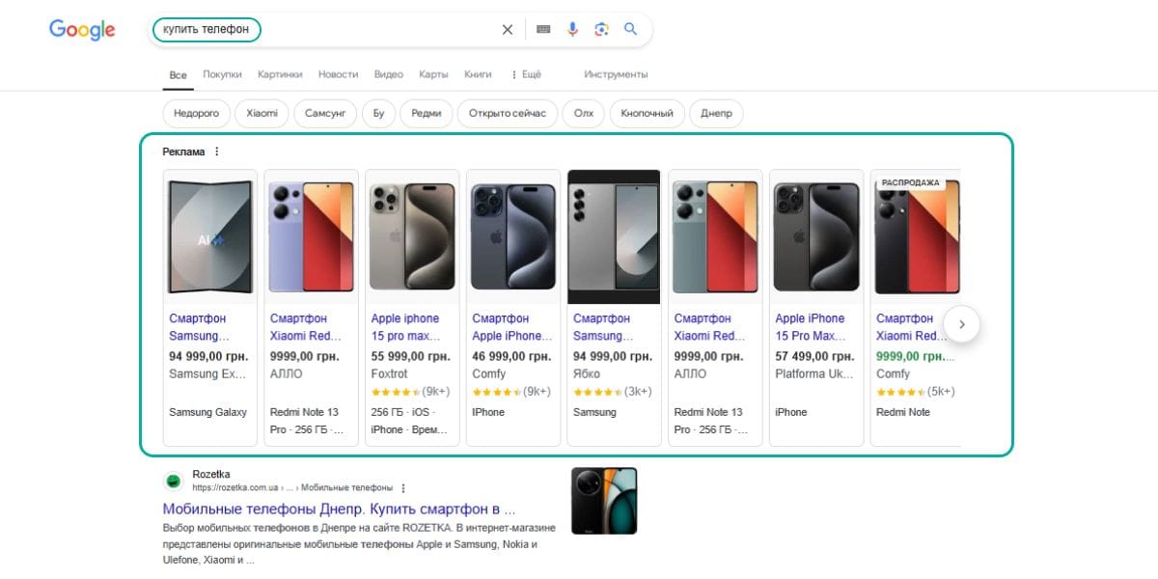
Task: Clear the search query with the X icon
Action: (508, 30)
